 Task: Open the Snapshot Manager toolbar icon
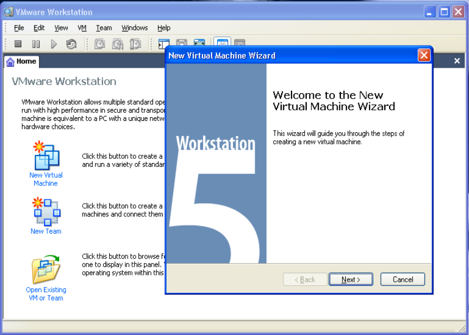pyautogui.click(x=135, y=44)
